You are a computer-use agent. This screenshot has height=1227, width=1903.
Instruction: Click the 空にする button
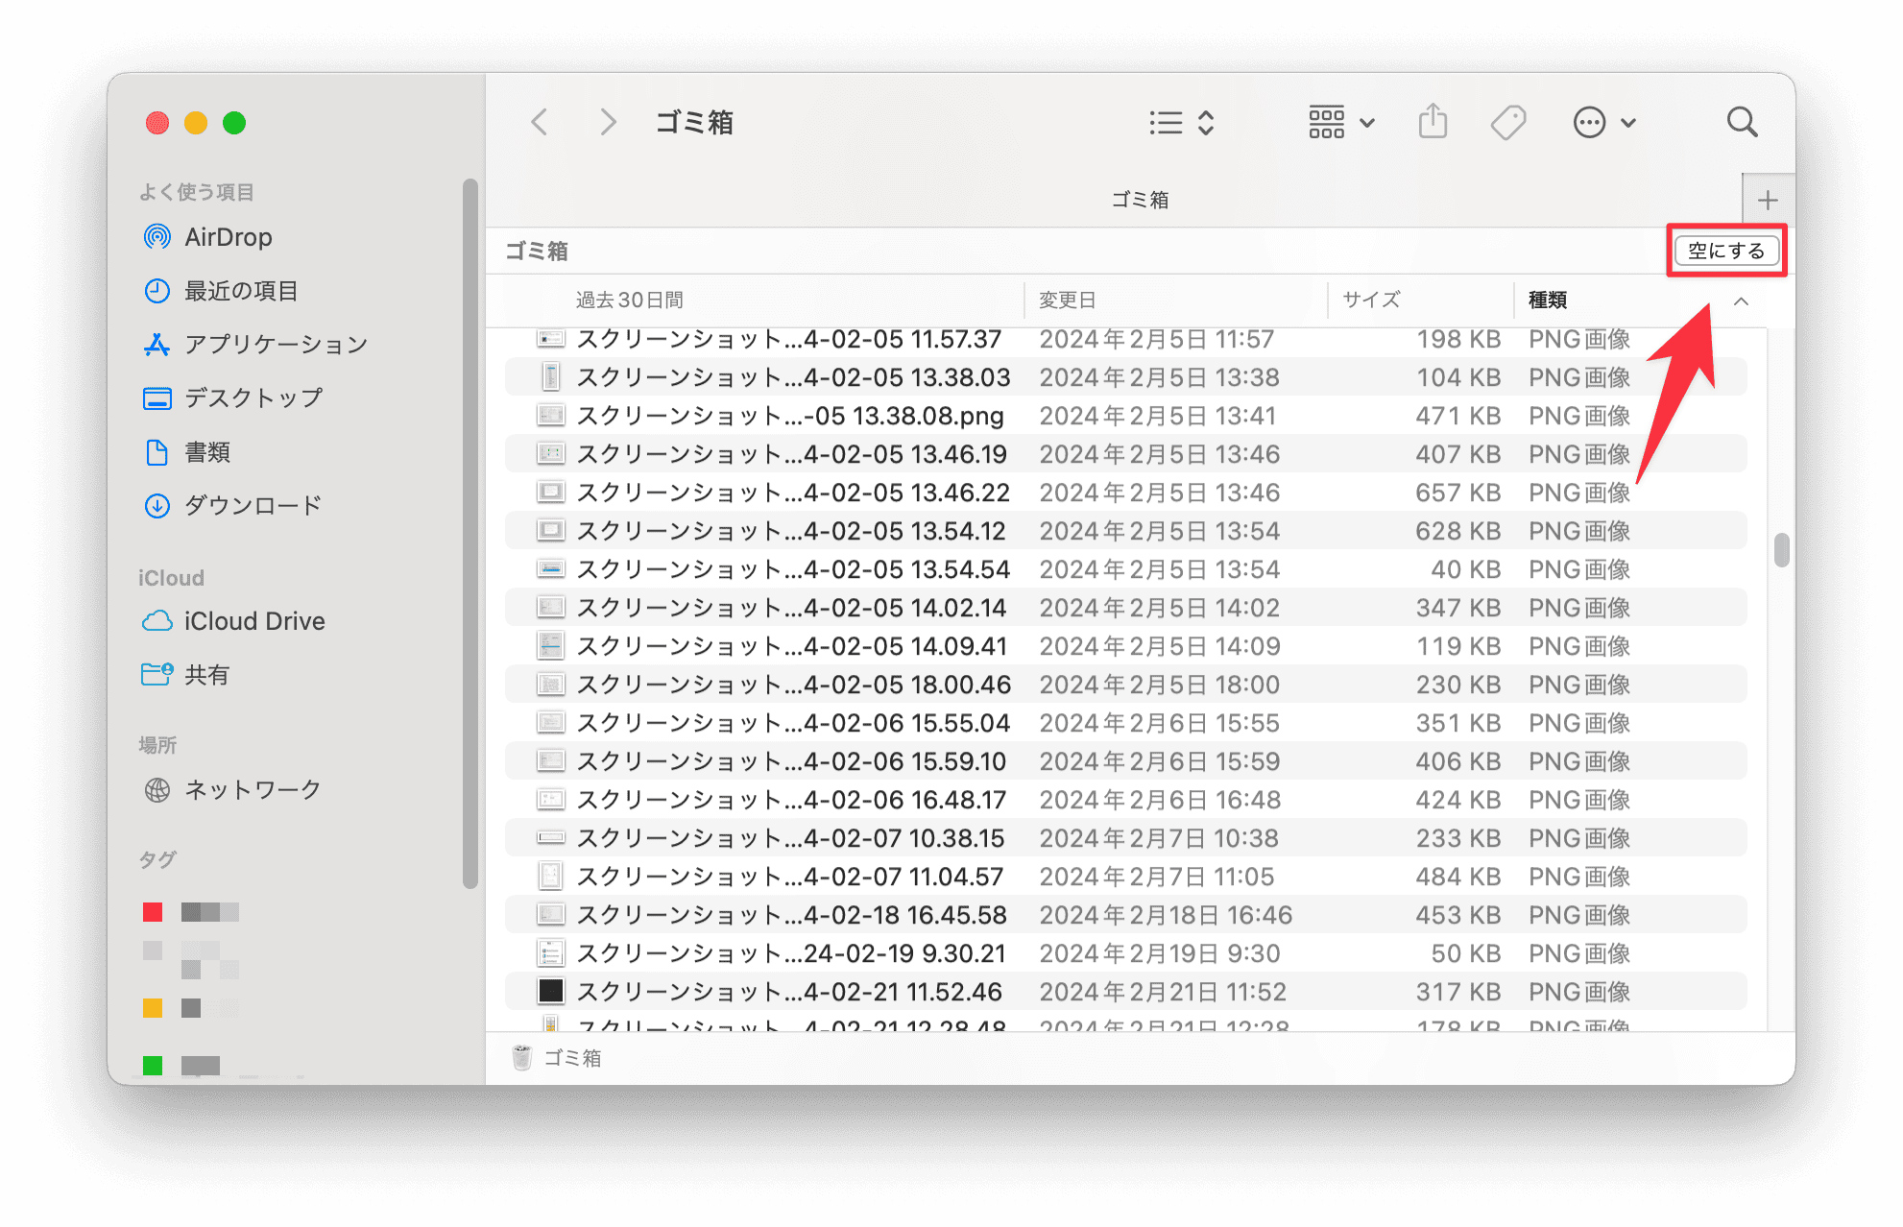[x=1726, y=251]
